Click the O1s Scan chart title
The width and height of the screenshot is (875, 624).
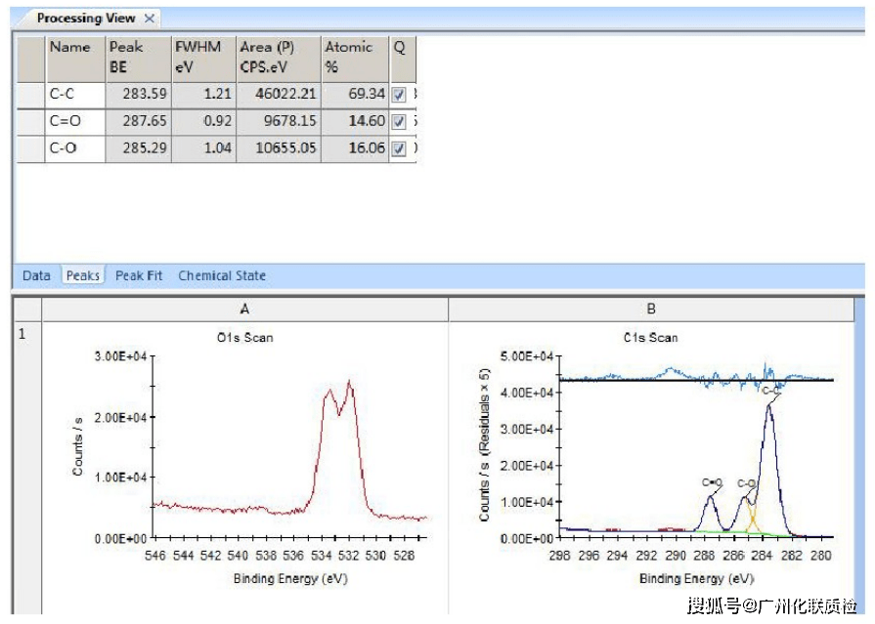pos(245,338)
